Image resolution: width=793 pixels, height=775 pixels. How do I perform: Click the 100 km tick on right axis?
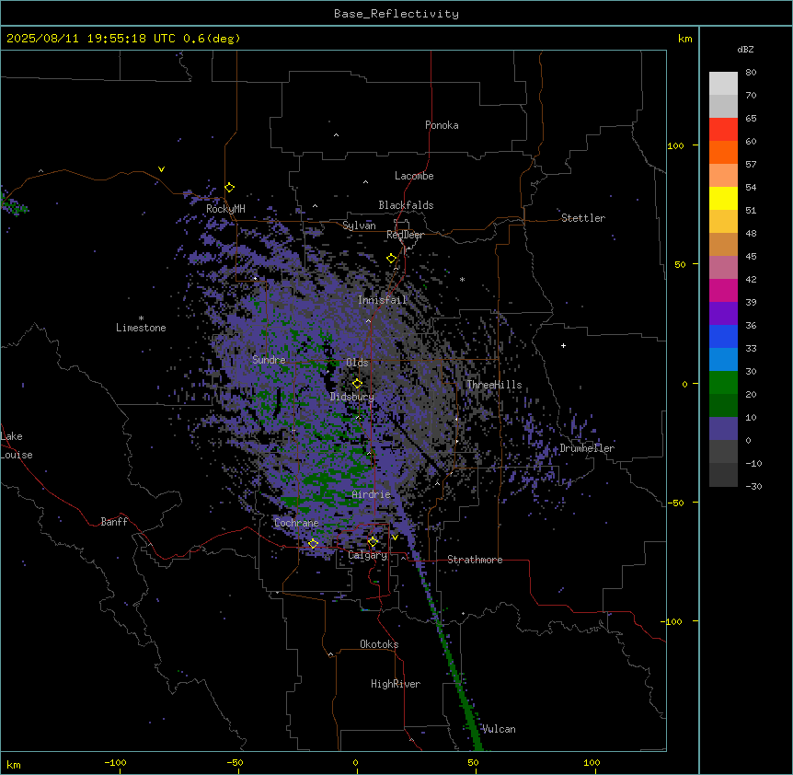(x=675, y=145)
